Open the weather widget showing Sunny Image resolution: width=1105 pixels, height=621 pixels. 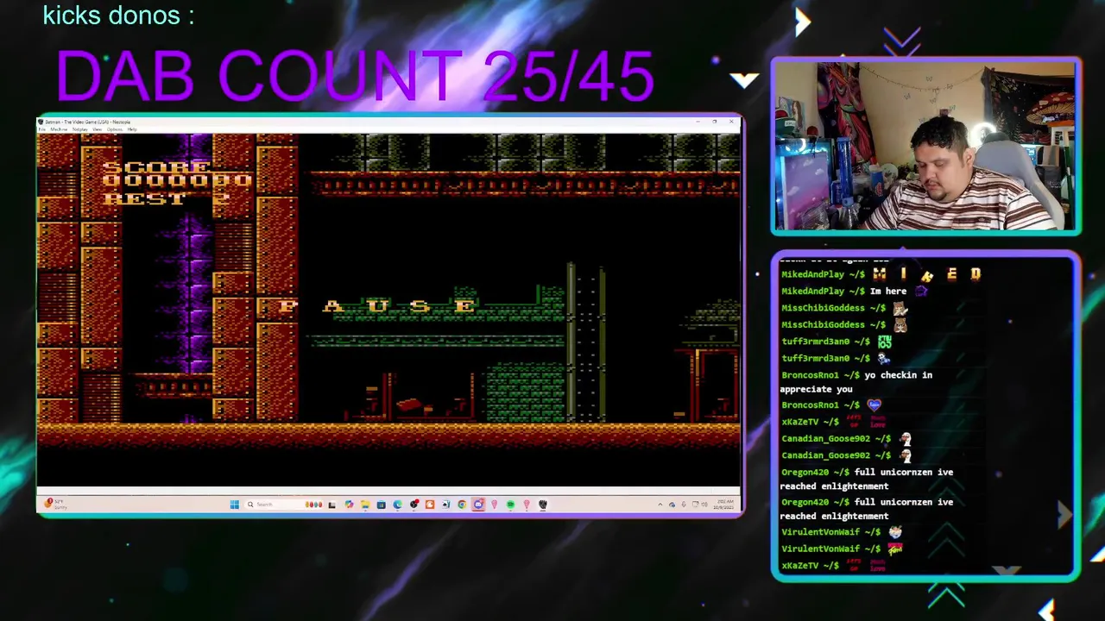tap(55, 505)
